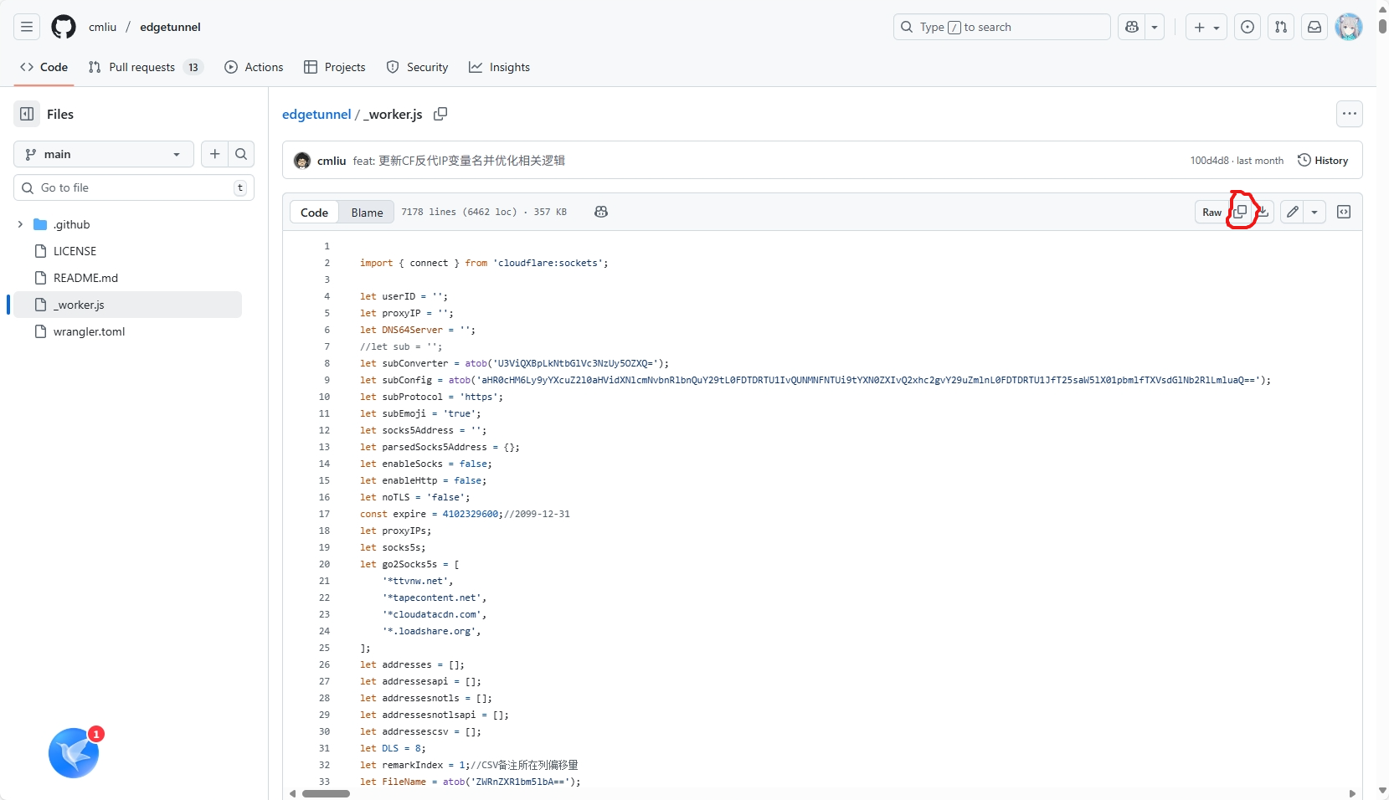
Task: Copy raw file contents icon
Action: click(x=1240, y=212)
